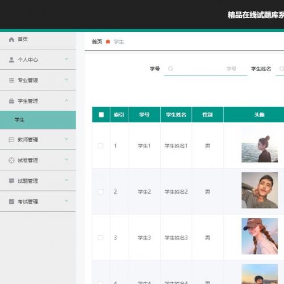Open the 学生管理 menu item

38,101
